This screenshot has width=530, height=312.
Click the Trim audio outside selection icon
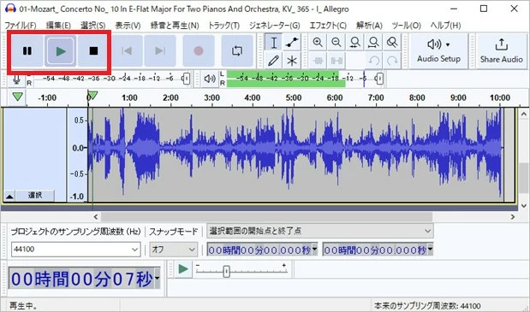(x=318, y=61)
